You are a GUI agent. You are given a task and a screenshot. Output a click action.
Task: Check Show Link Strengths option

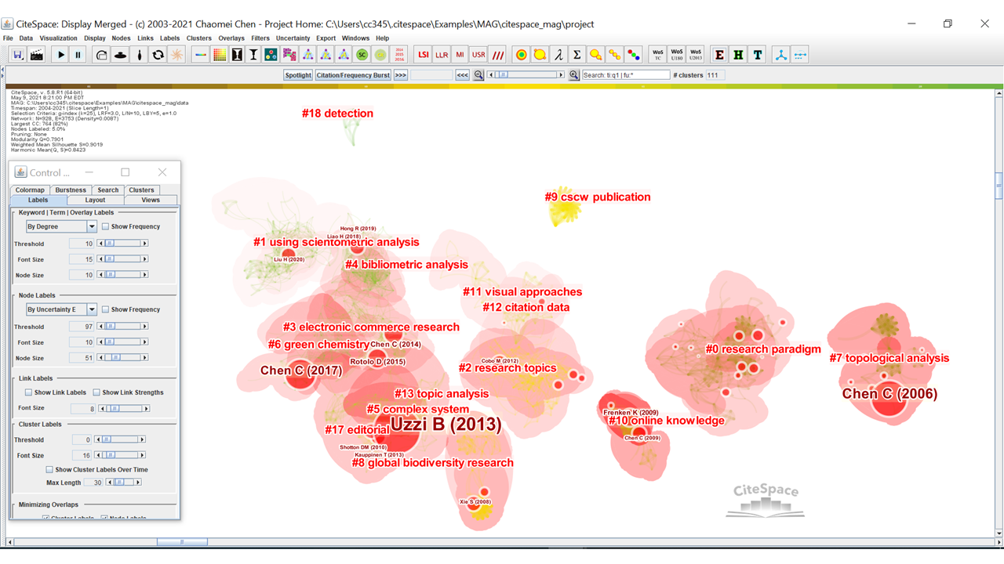point(96,392)
